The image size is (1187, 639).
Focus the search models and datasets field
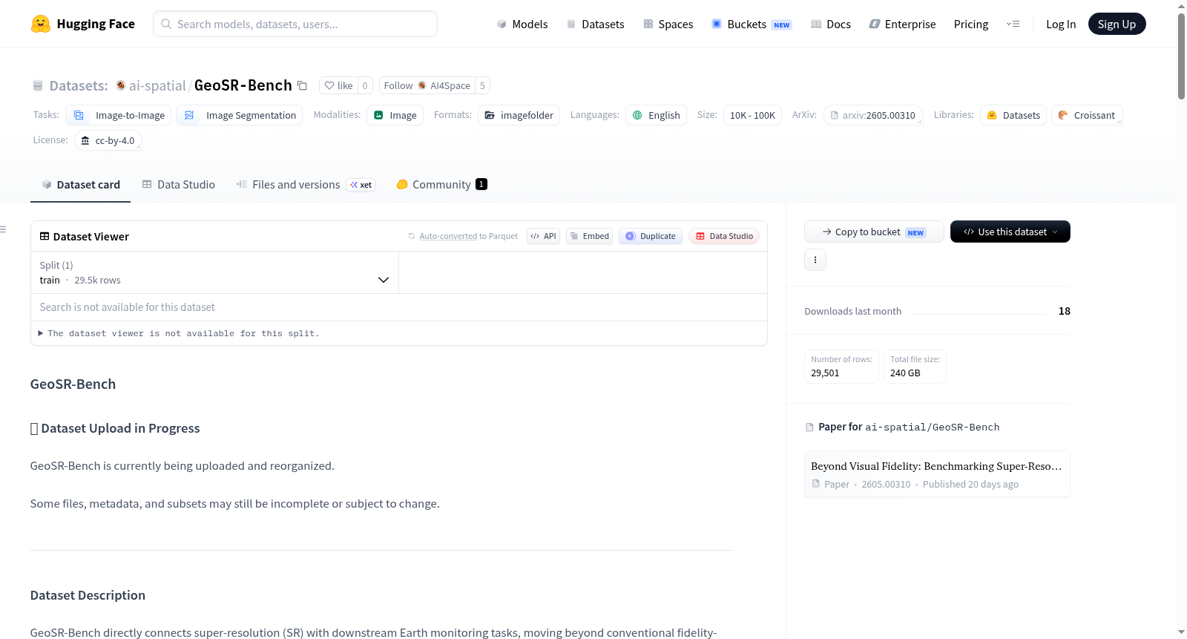click(295, 24)
